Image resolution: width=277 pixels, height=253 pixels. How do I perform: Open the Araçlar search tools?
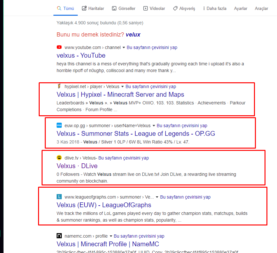261,9
